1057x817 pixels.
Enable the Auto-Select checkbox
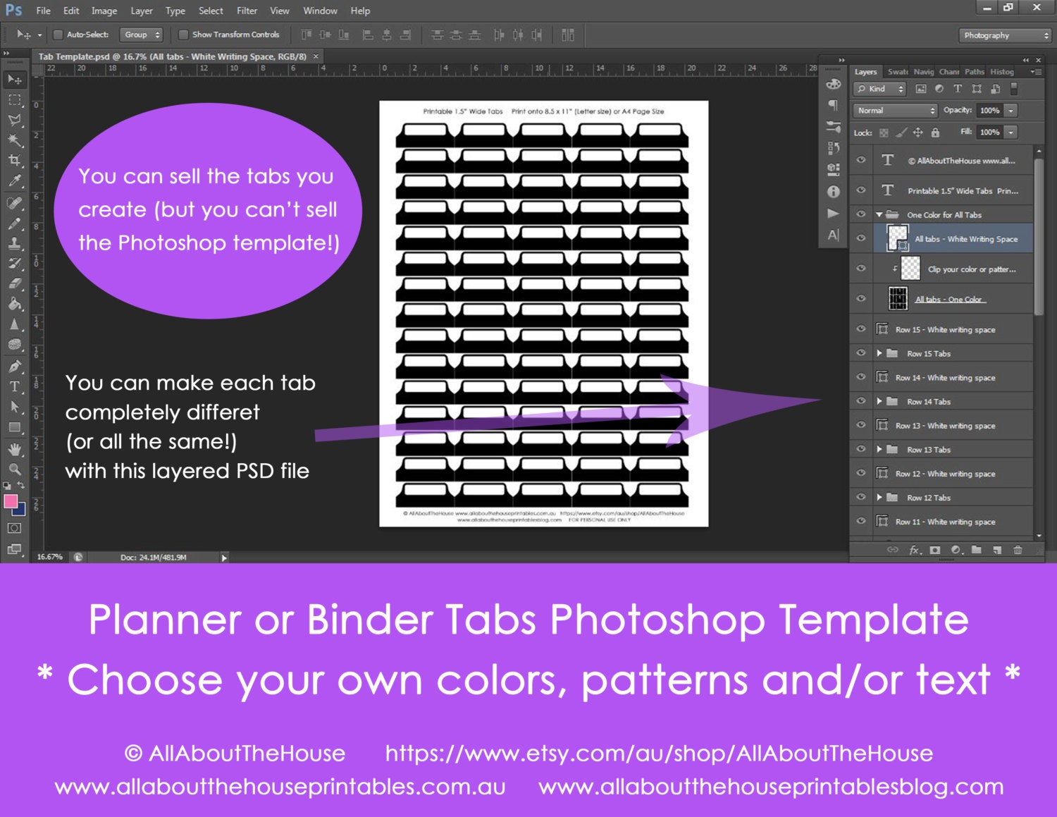[58, 35]
